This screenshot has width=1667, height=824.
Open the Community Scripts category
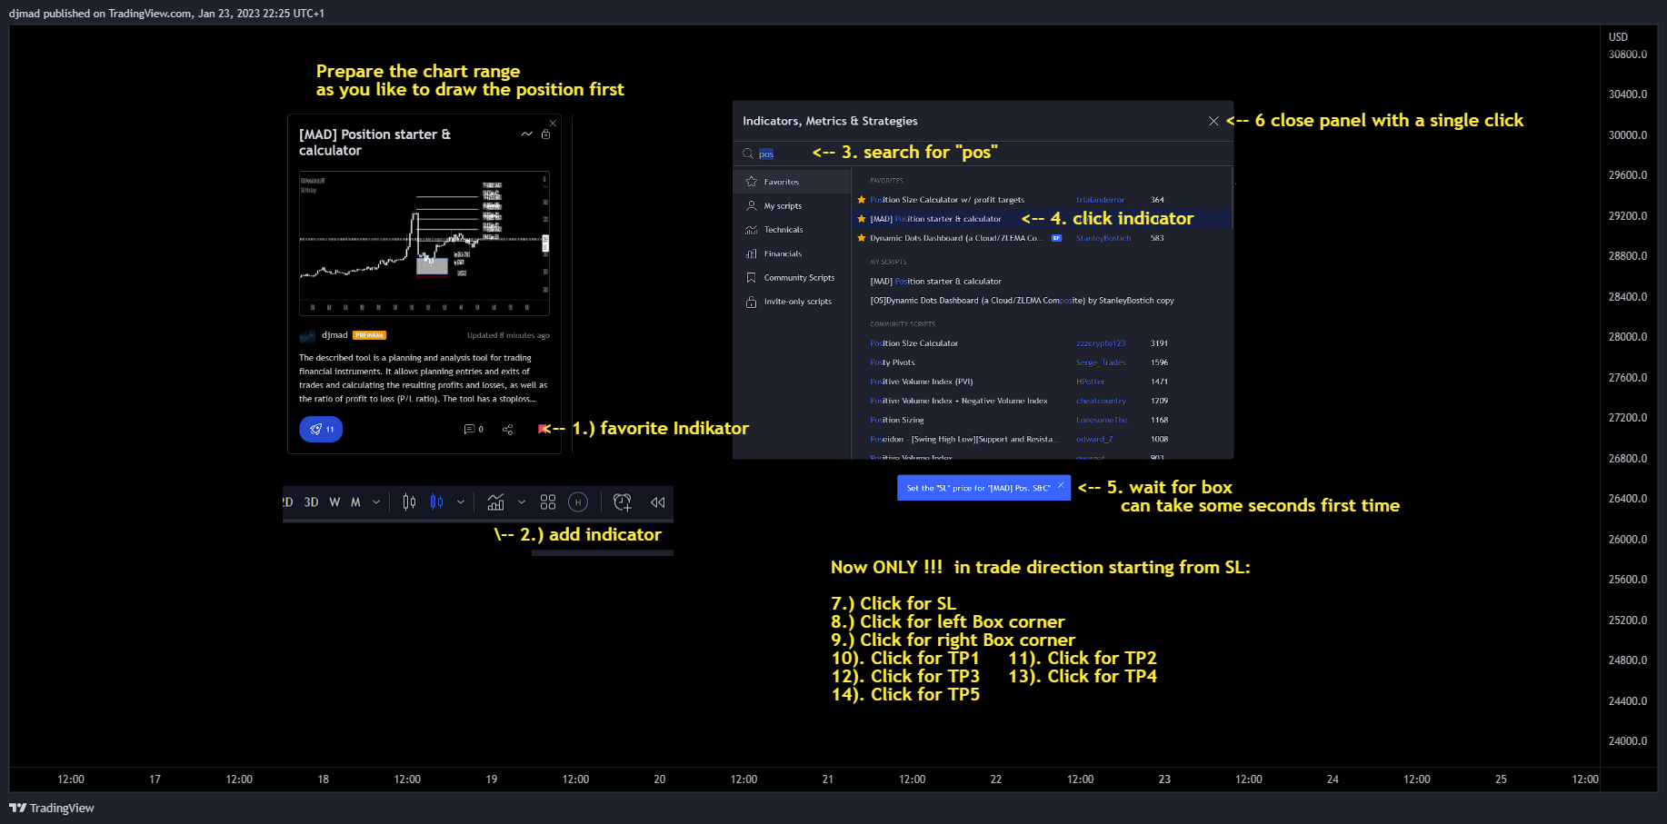[x=791, y=278]
